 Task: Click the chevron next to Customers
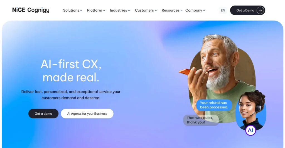pyautogui.click(x=156, y=11)
